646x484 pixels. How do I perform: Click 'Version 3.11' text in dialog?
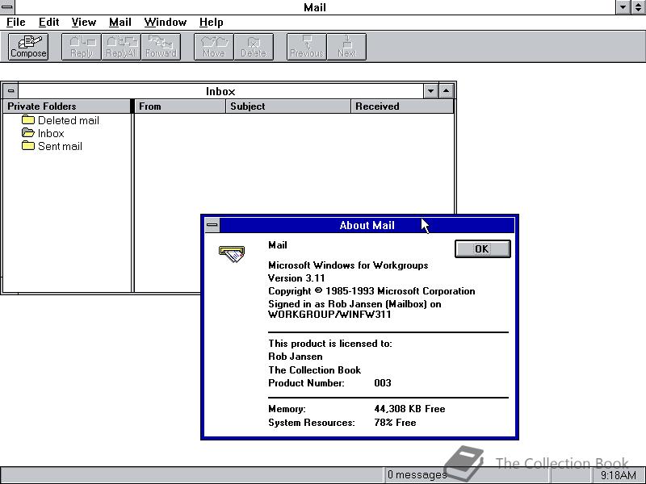coord(296,278)
